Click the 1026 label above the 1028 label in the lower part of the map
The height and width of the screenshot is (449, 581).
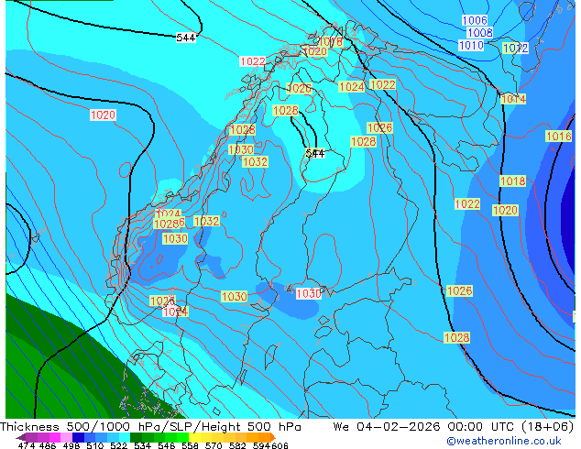[459, 290]
